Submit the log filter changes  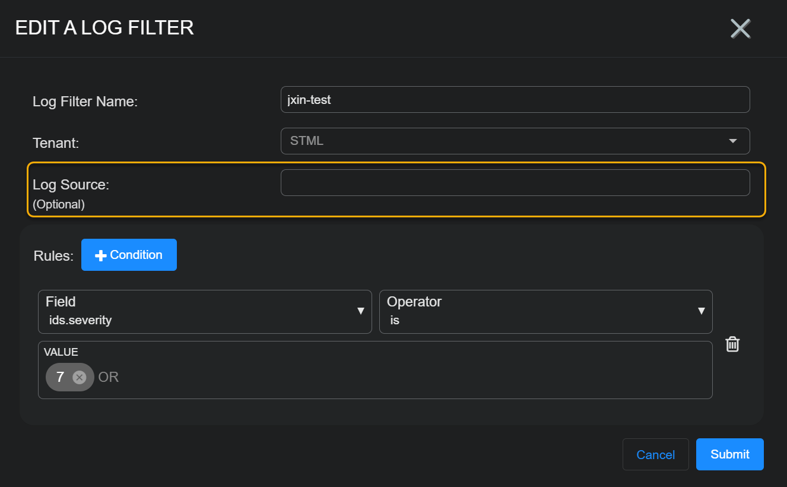tap(729, 454)
